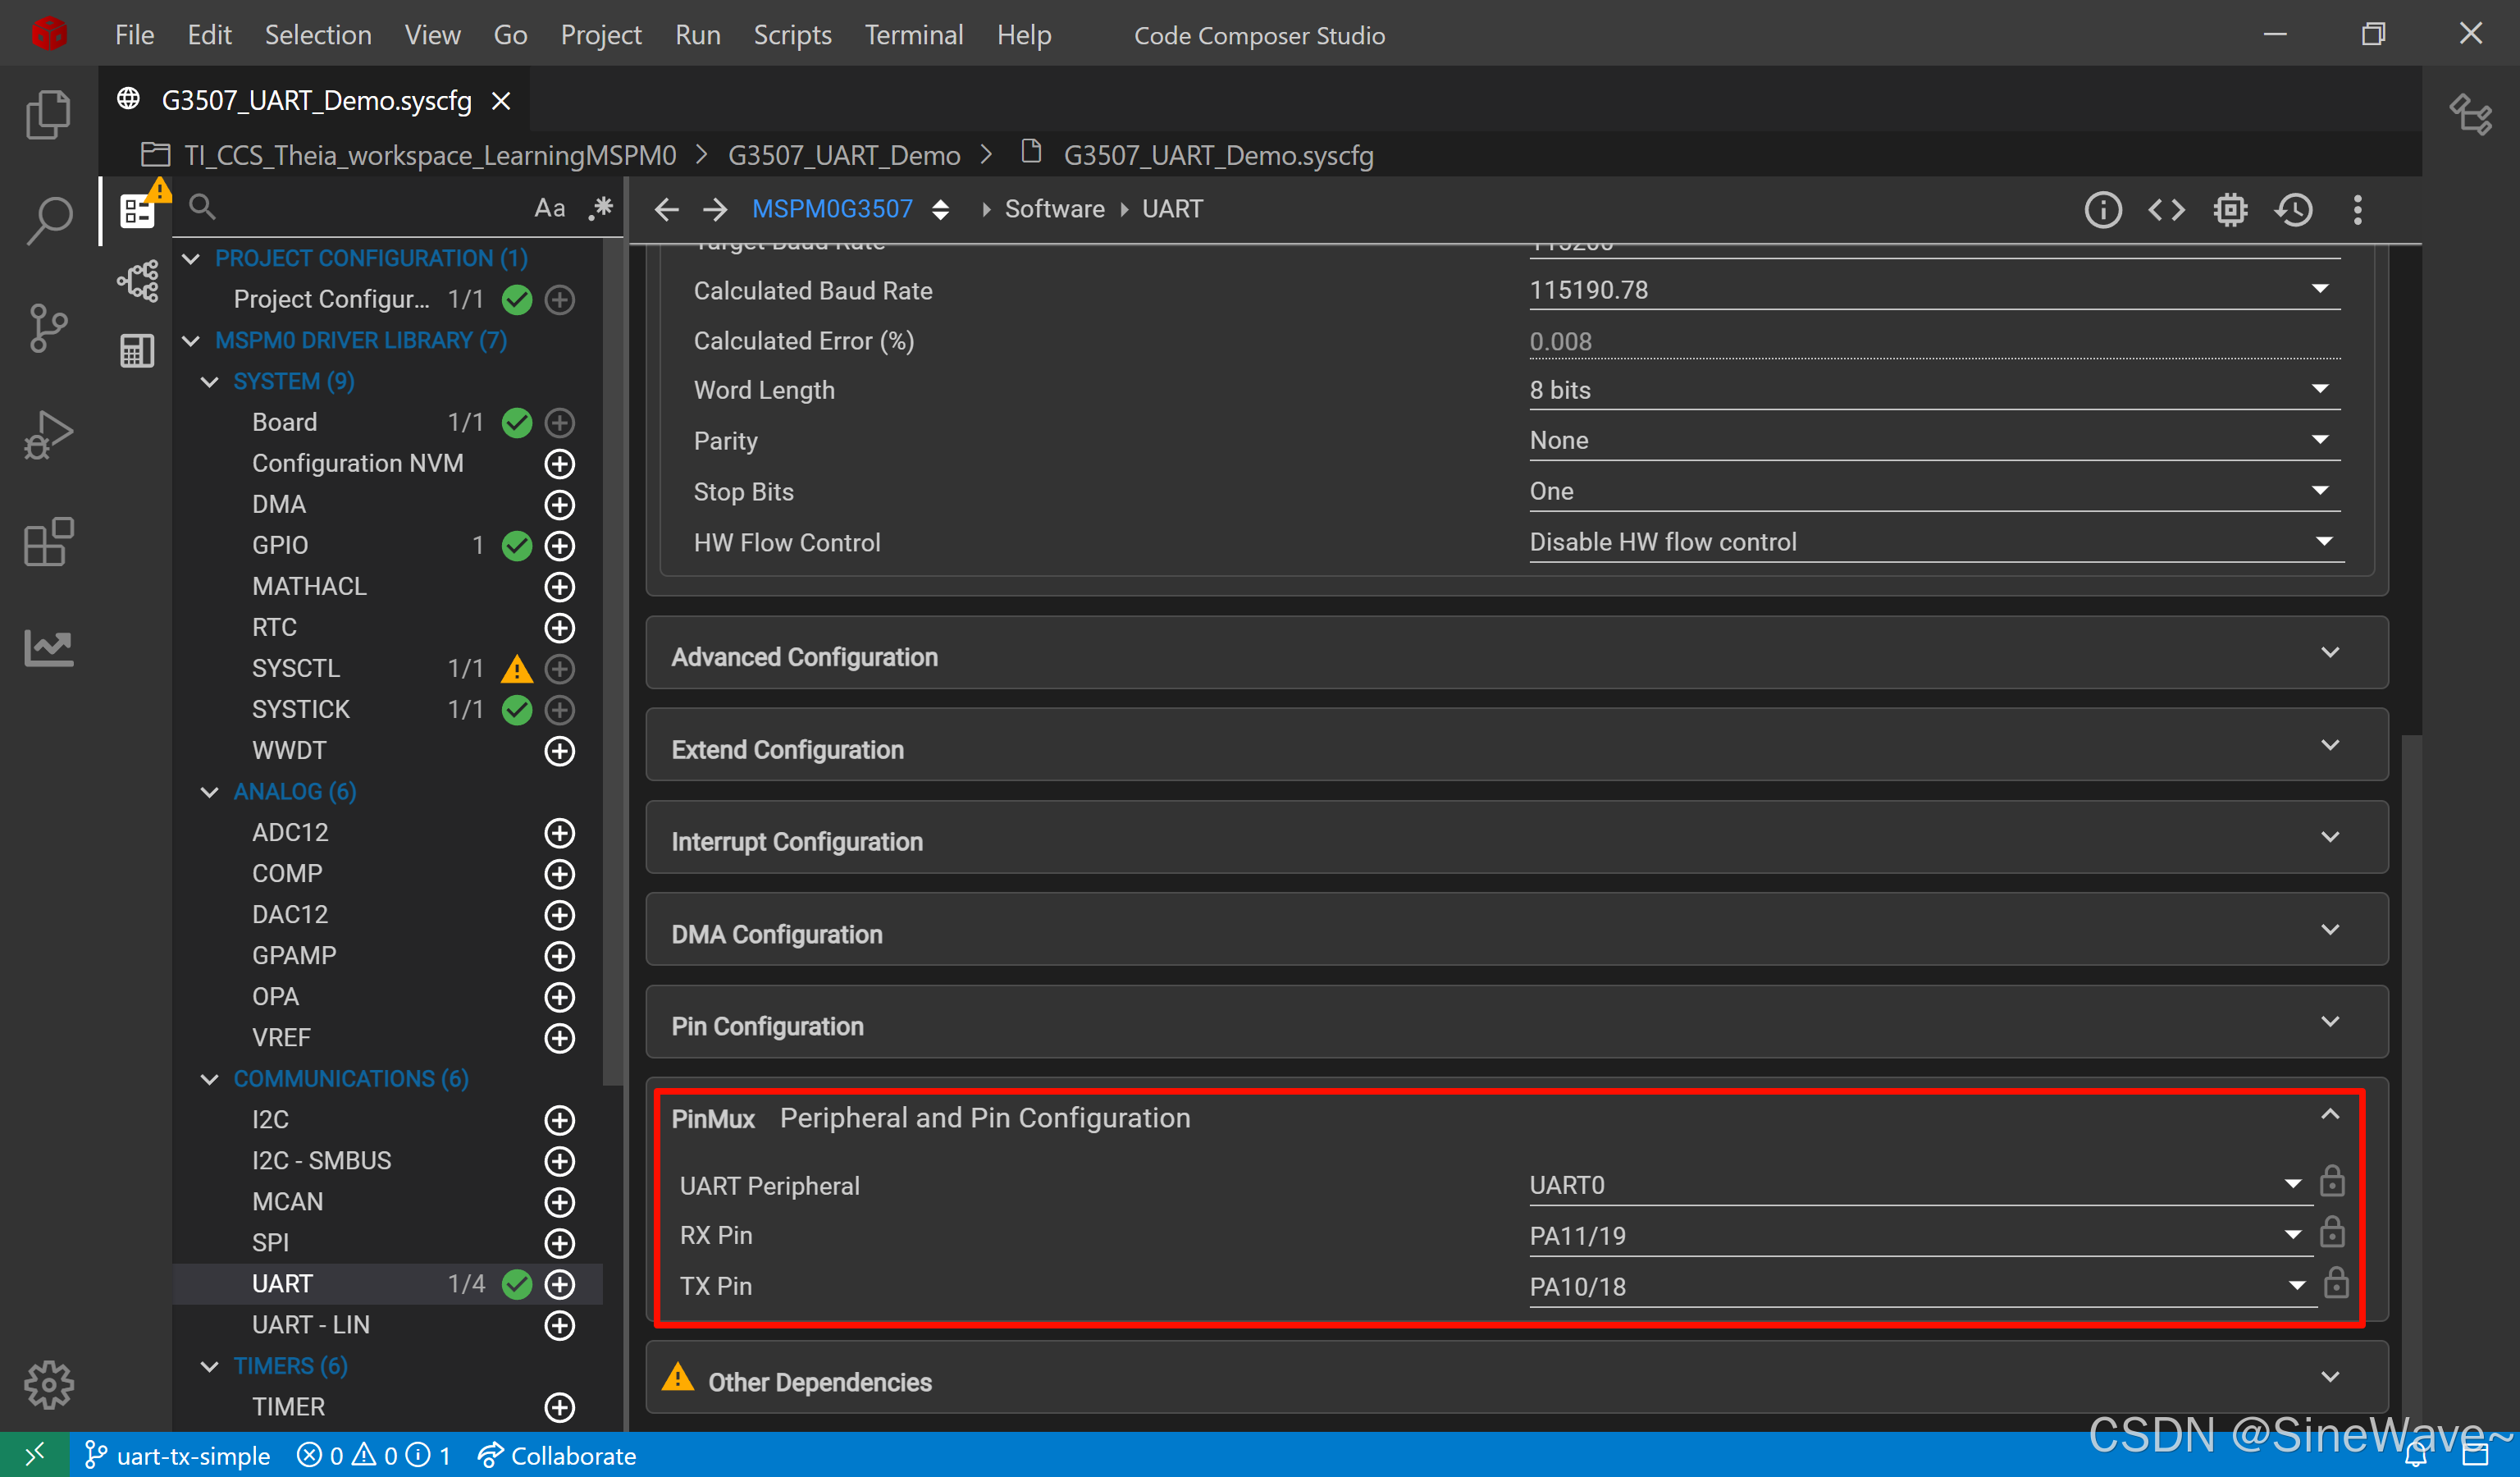Open the Scripts menu
The image size is (2520, 1477).
point(792,35)
